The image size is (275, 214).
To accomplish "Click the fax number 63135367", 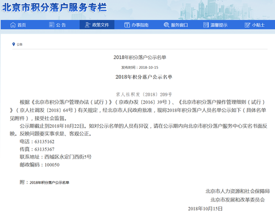I will 45,149.
